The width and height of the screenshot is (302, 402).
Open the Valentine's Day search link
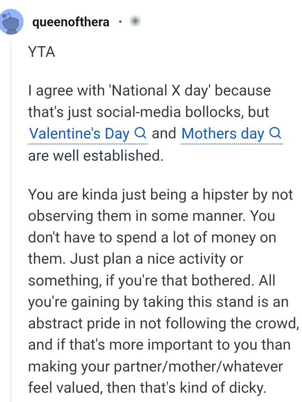[79, 134]
